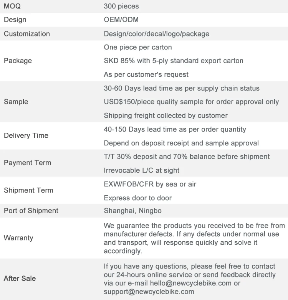Click "One piece per carton" line
Image resolution: width=288 pixels, height=300 pixels.
click(x=138, y=47)
